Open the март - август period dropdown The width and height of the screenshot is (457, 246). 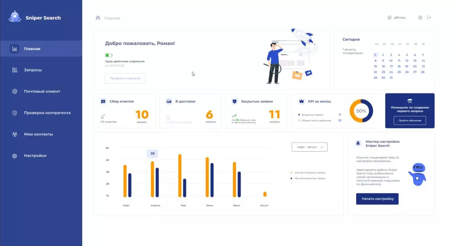tap(310, 147)
